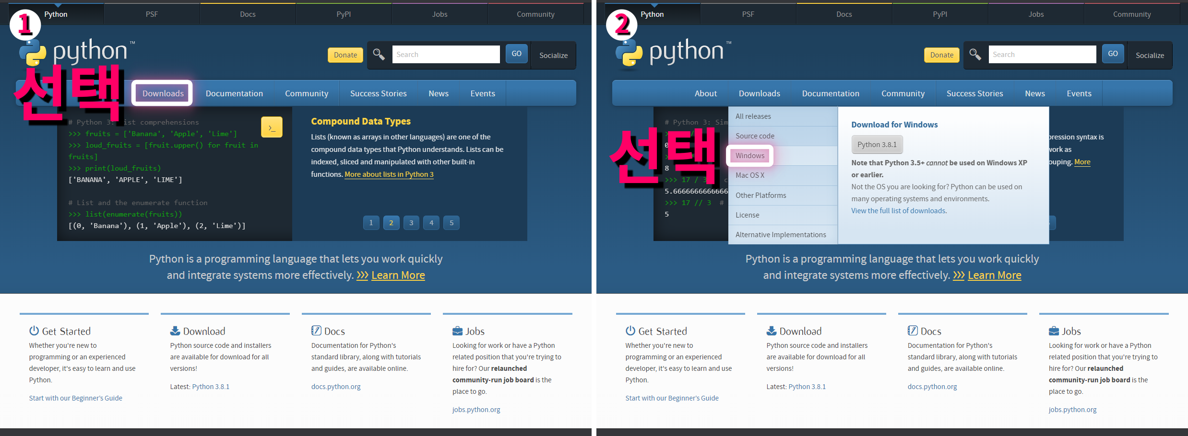Switch to Community top tab, right screenshot
Image resolution: width=1188 pixels, height=436 pixels.
[x=1132, y=14]
